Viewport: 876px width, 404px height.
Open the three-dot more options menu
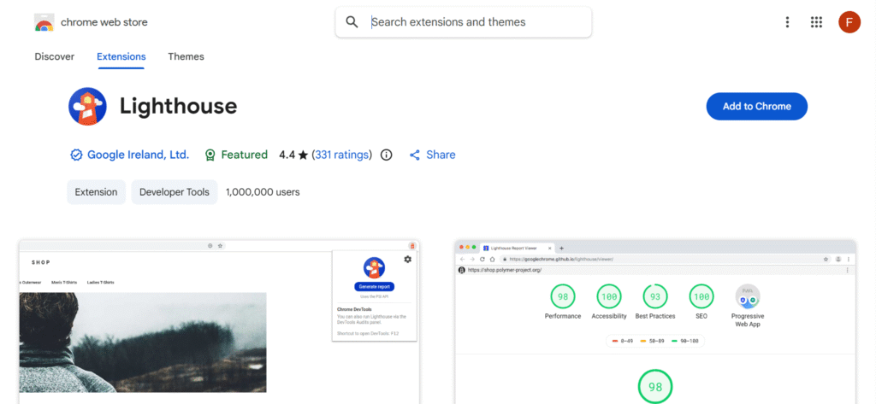(787, 22)
